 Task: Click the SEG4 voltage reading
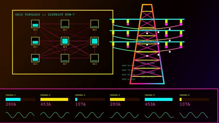128,70
